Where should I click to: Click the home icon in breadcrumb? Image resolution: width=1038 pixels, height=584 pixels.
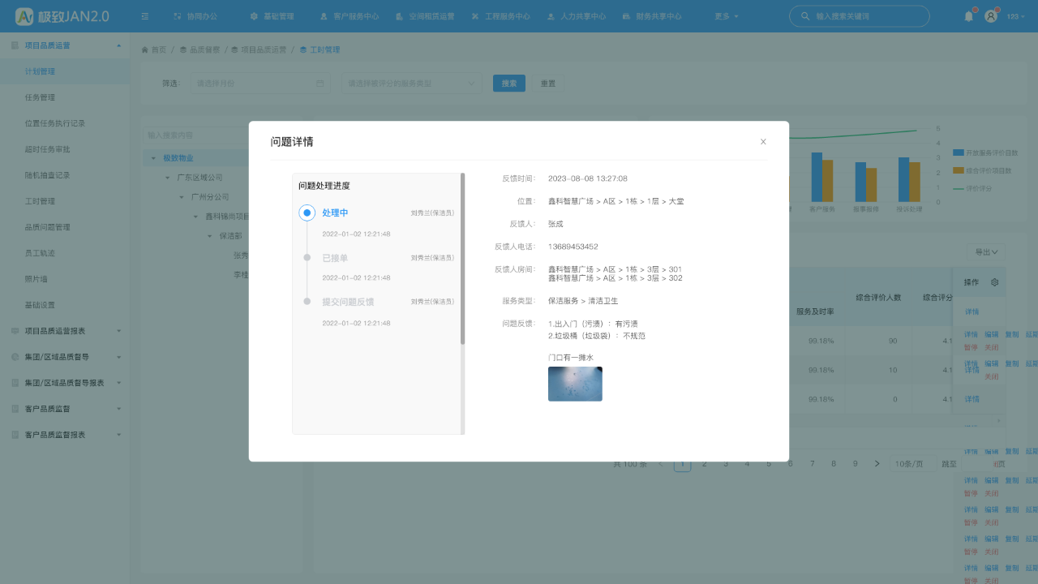[145, 49]
